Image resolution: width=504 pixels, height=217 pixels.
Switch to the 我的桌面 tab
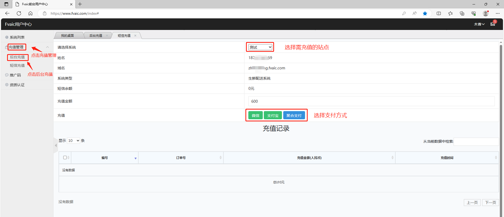pos(67,36)
